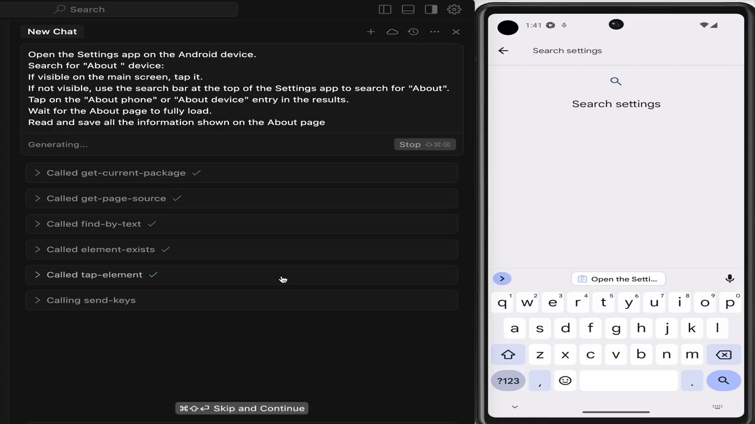This screenshot has height=424, width=755.
Task: Tap back arrow in Android Search settings
Action: [x=503, y=51]
